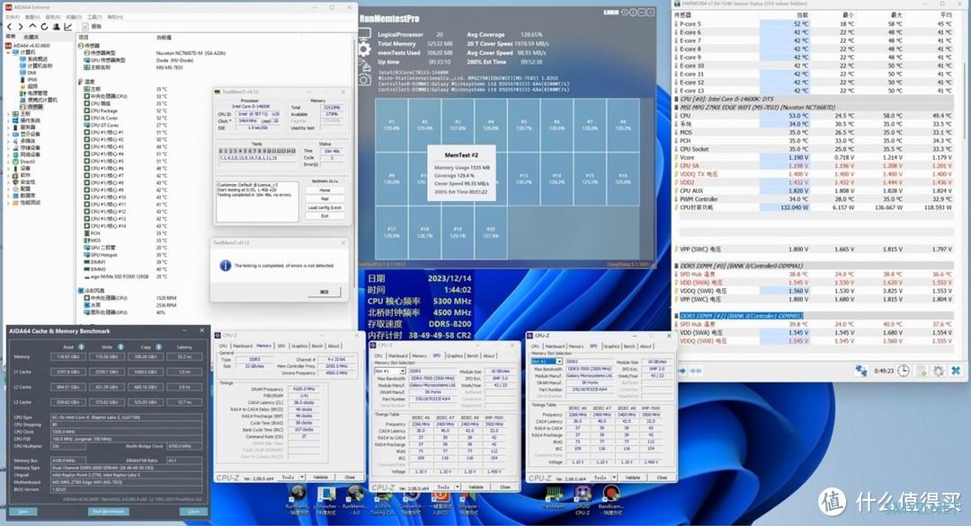Select 网络设备 item in AIDA64 tree

point(25,154)
